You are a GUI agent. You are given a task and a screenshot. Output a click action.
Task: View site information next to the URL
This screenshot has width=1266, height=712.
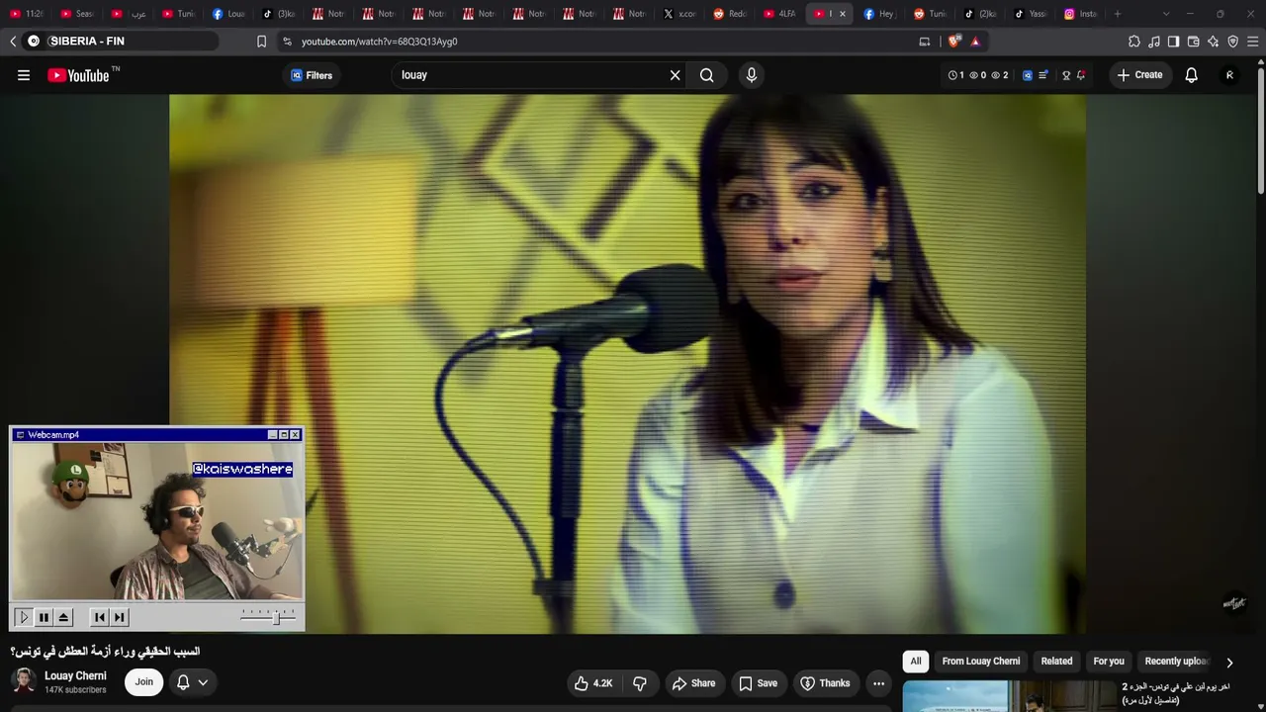[287, 42]
